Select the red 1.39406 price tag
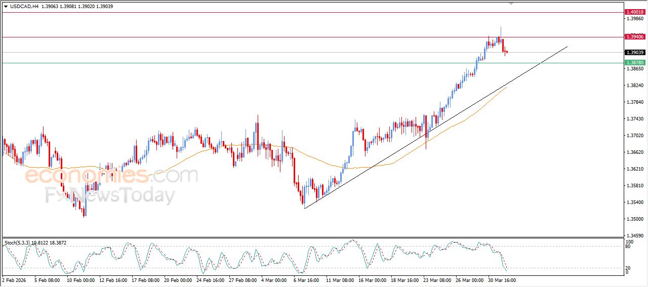 [634, 37]
